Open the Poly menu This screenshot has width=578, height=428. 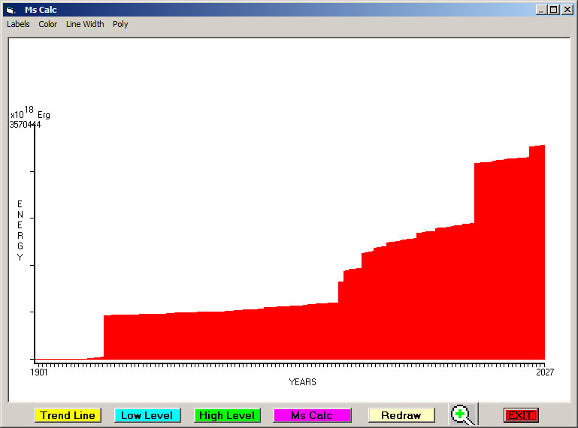point(120,24)
